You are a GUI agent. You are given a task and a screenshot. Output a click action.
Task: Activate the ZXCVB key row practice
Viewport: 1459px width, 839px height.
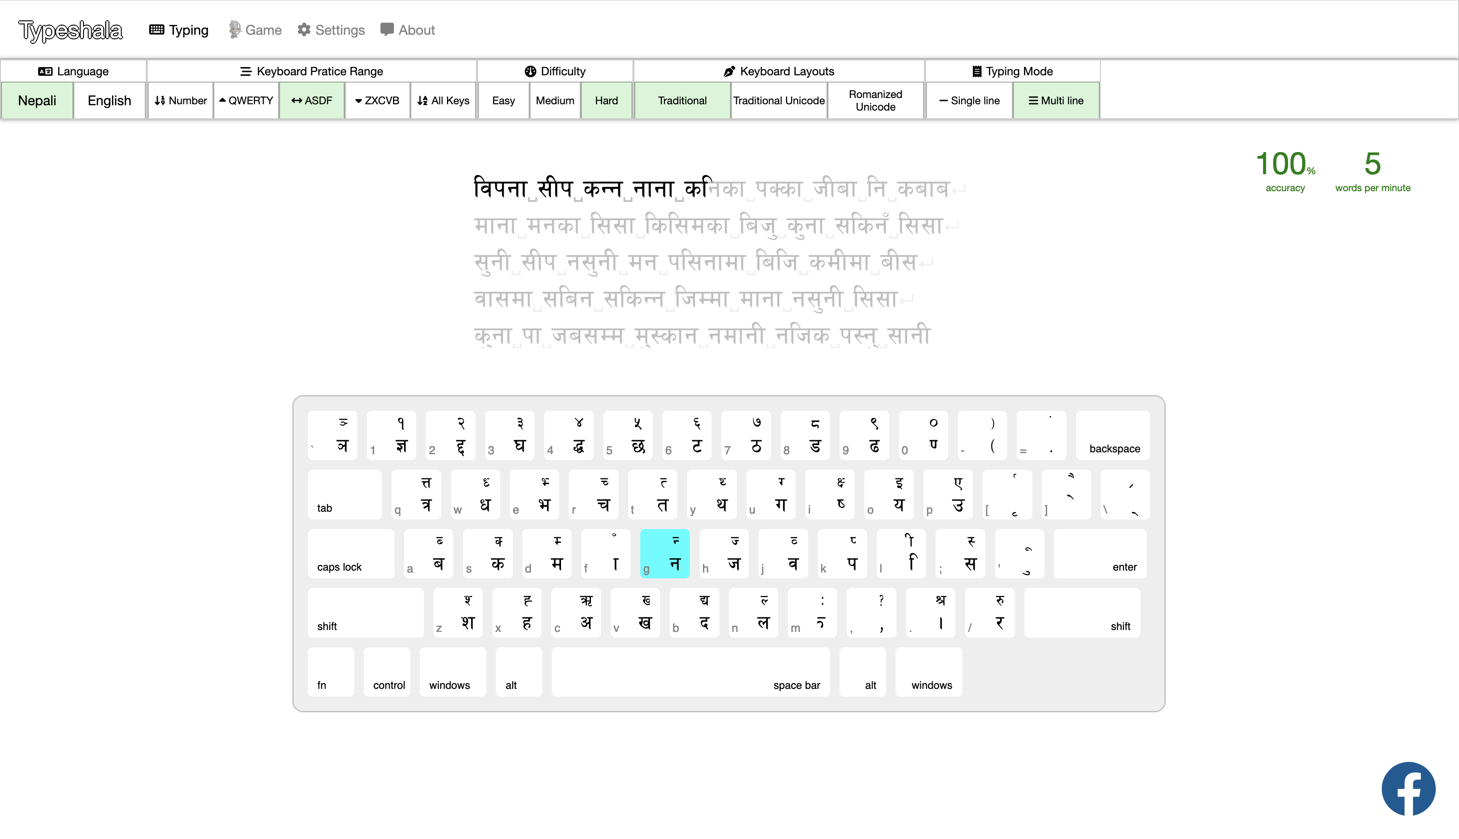pos(378,100)
